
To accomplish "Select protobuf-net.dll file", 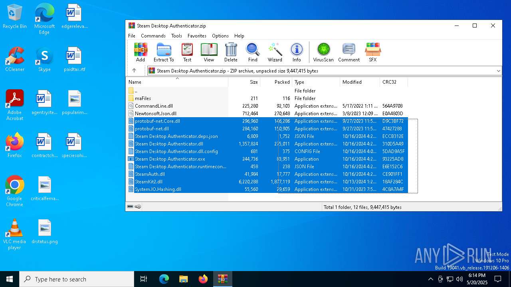I will [x=267, y=129].
